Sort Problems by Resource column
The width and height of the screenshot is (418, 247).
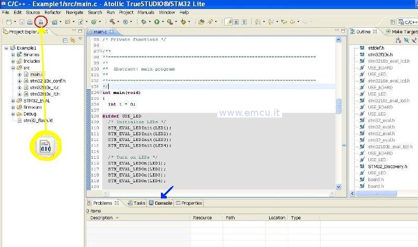coord(206,218)
